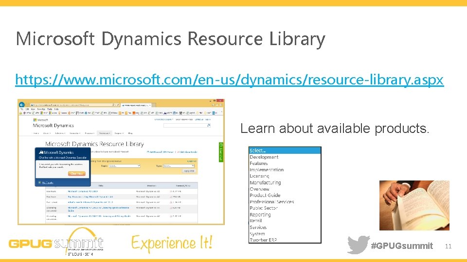Click the Apply Filter button
Image resolution: width=467 pixels, height=262 pixels.
click(189, 171)
